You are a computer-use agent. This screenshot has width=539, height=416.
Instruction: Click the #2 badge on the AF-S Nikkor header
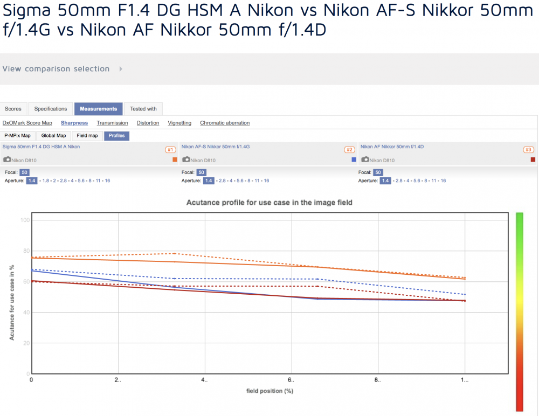tap(349, 150)
